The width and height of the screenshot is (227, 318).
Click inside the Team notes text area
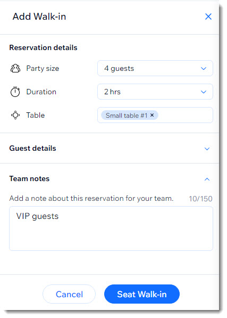111,229
